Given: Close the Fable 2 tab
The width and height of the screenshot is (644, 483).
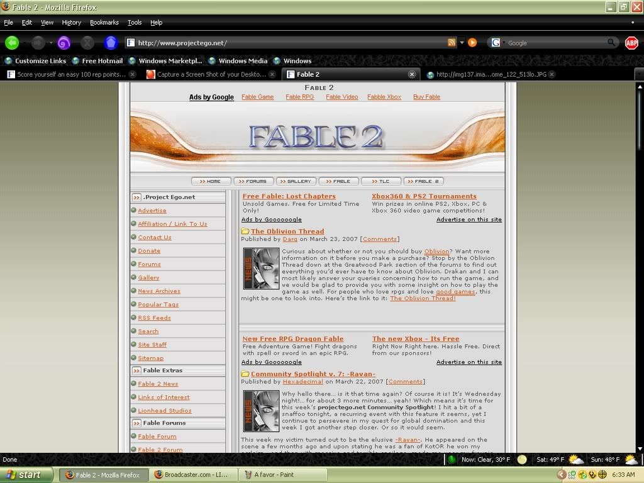Looking at the screenshot, I should click(411, 74).
